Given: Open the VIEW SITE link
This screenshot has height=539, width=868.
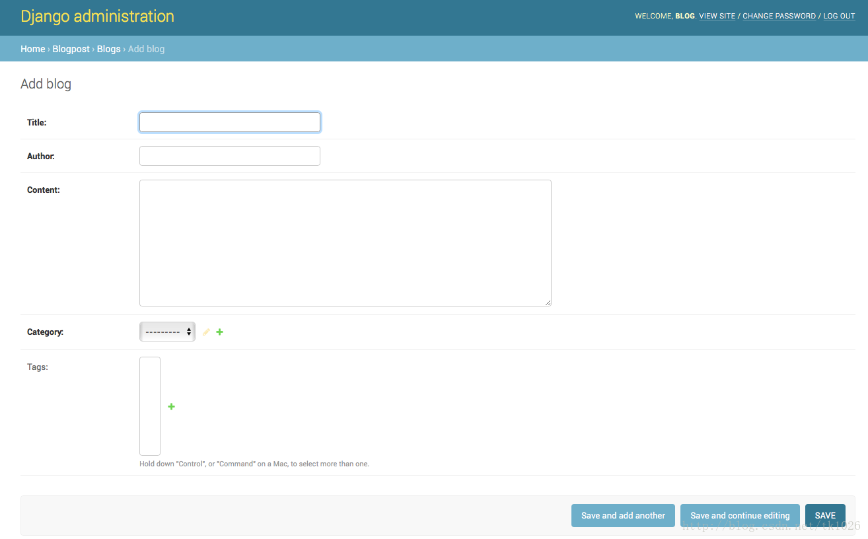Looking at the screenshot, I should pyautogui.click(x=717, y=16).
